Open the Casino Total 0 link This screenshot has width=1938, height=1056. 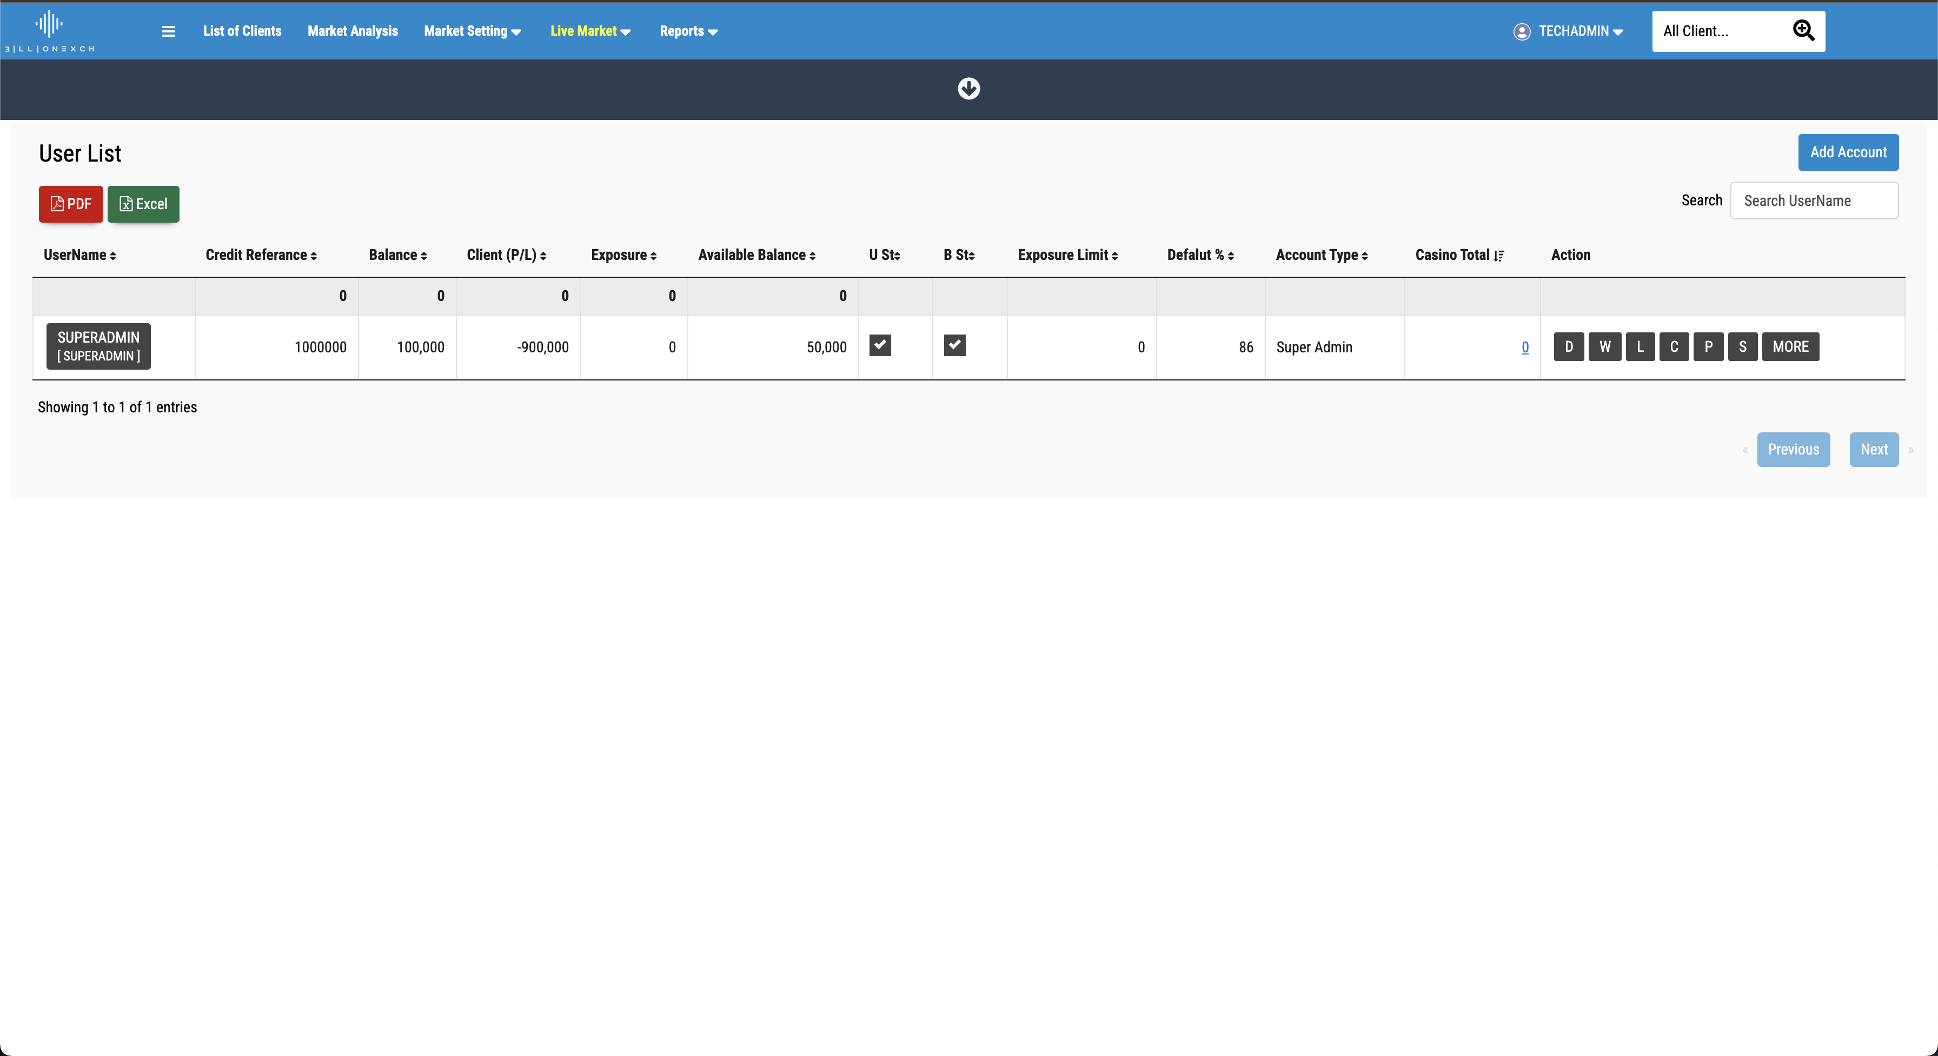tap(1524, 347)
